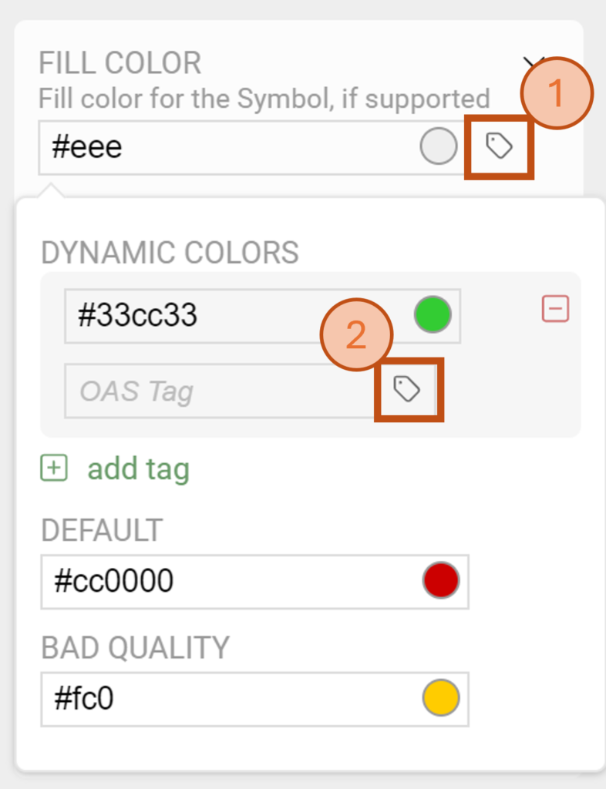Select the DEFAULT section label

tap(102, 530)
